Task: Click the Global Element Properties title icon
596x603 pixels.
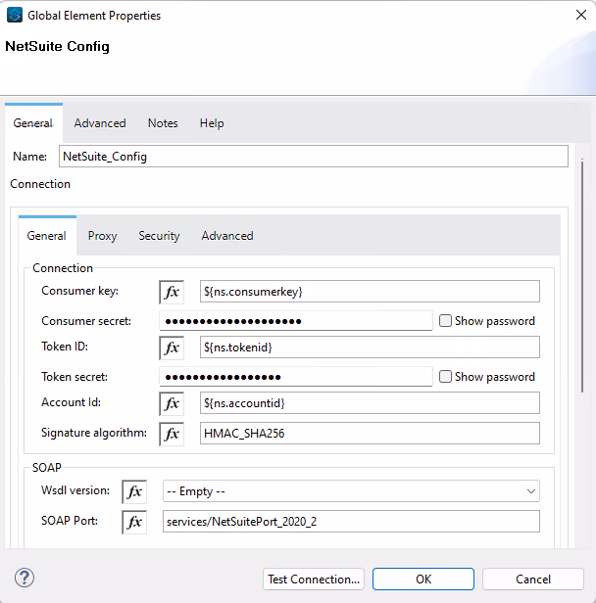Action: click(15, 16)
